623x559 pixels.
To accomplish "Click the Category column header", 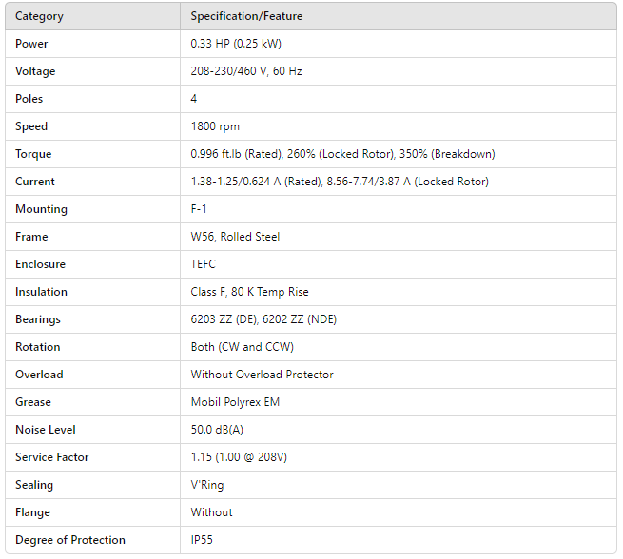I will click(38, 16).
